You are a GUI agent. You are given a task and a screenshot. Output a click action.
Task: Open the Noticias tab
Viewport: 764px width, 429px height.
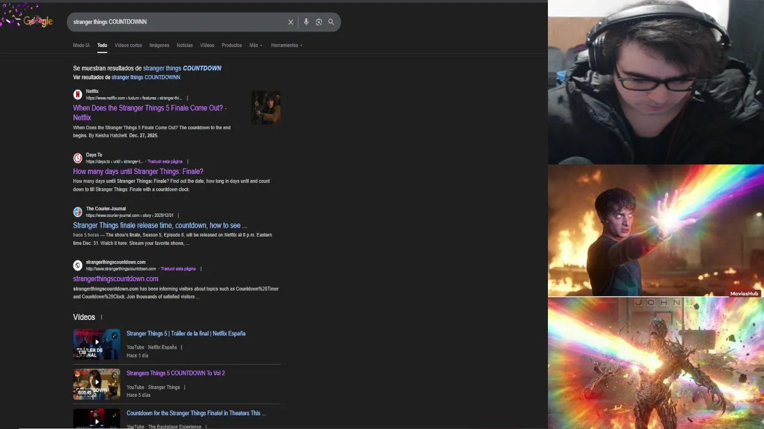click(x=184, y=45)
